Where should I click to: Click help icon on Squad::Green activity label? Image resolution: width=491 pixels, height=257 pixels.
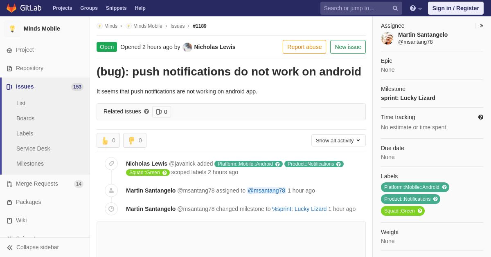point(165,173)
